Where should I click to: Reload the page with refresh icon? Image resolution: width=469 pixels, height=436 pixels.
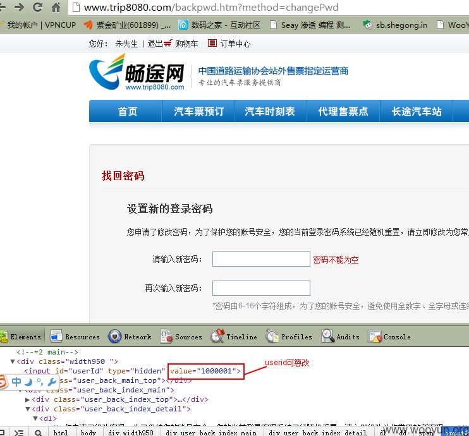click(x=37, y=7)
